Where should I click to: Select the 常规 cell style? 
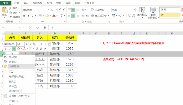(170, 10)
